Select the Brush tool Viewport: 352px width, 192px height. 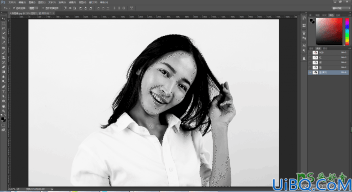tap(3, 52)
